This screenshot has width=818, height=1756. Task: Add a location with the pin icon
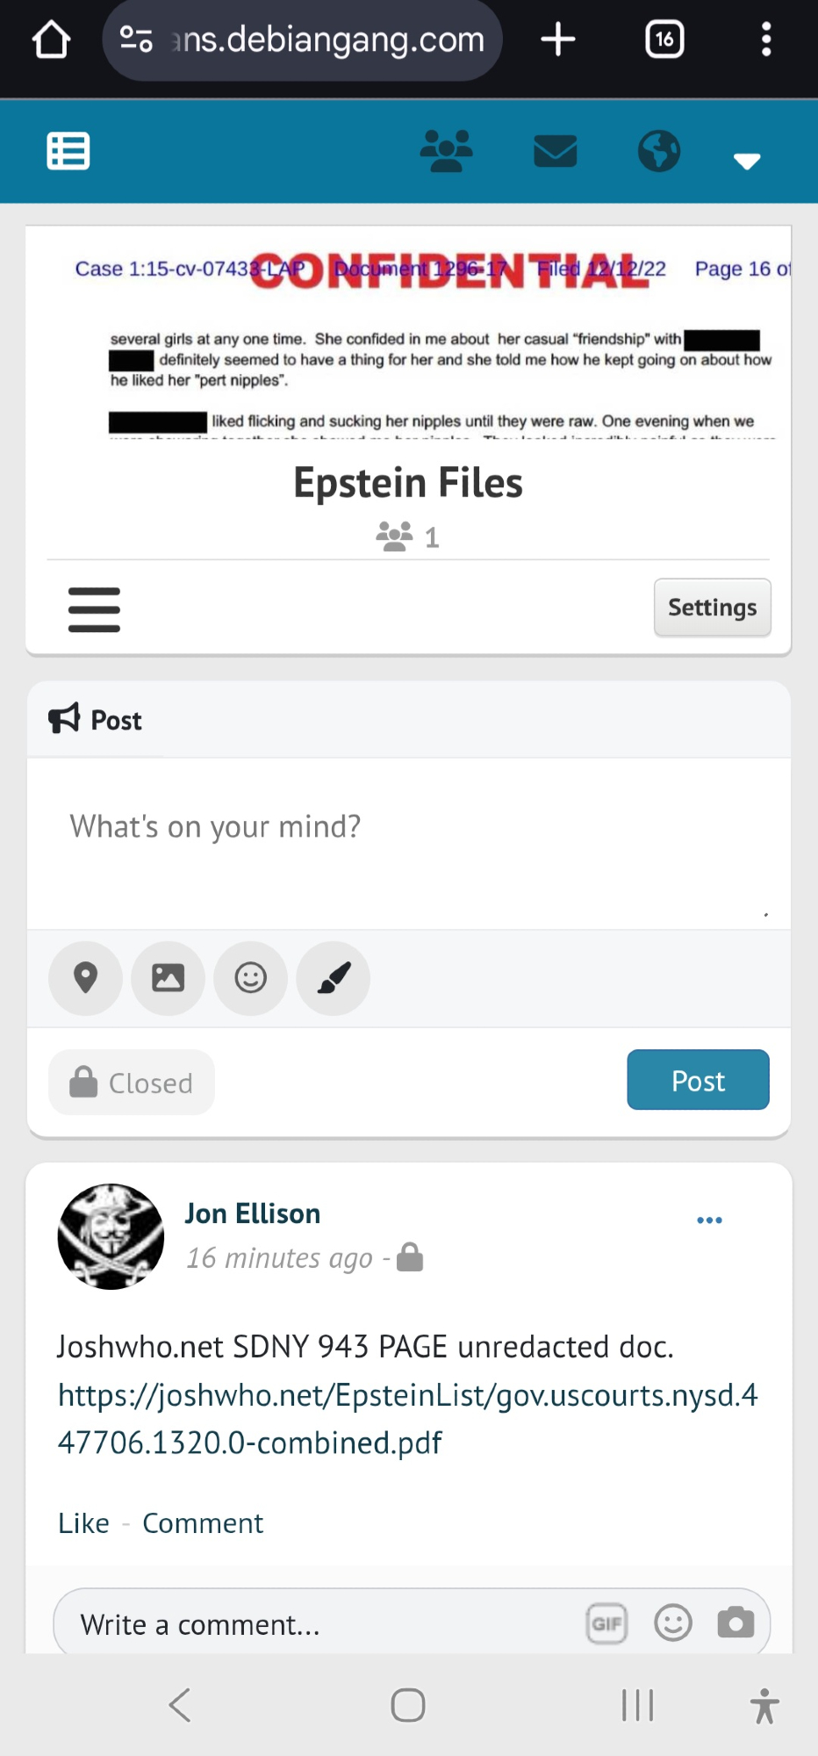[x=85, y=978]
